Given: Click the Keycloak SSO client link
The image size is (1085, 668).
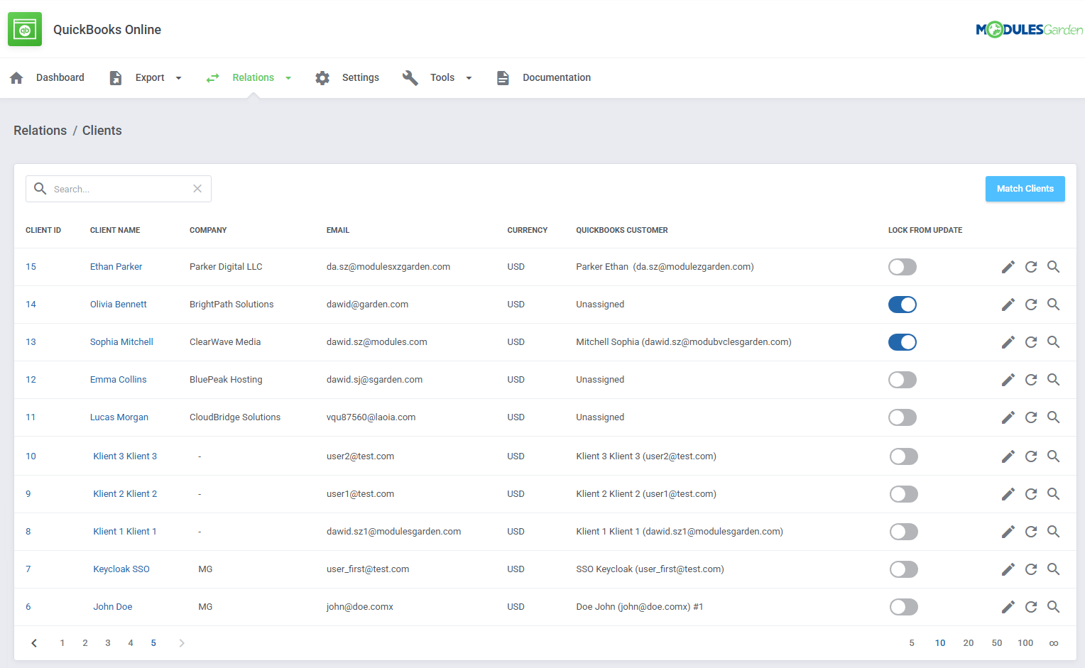Looking at the screenshot, I should pos(121,569).
